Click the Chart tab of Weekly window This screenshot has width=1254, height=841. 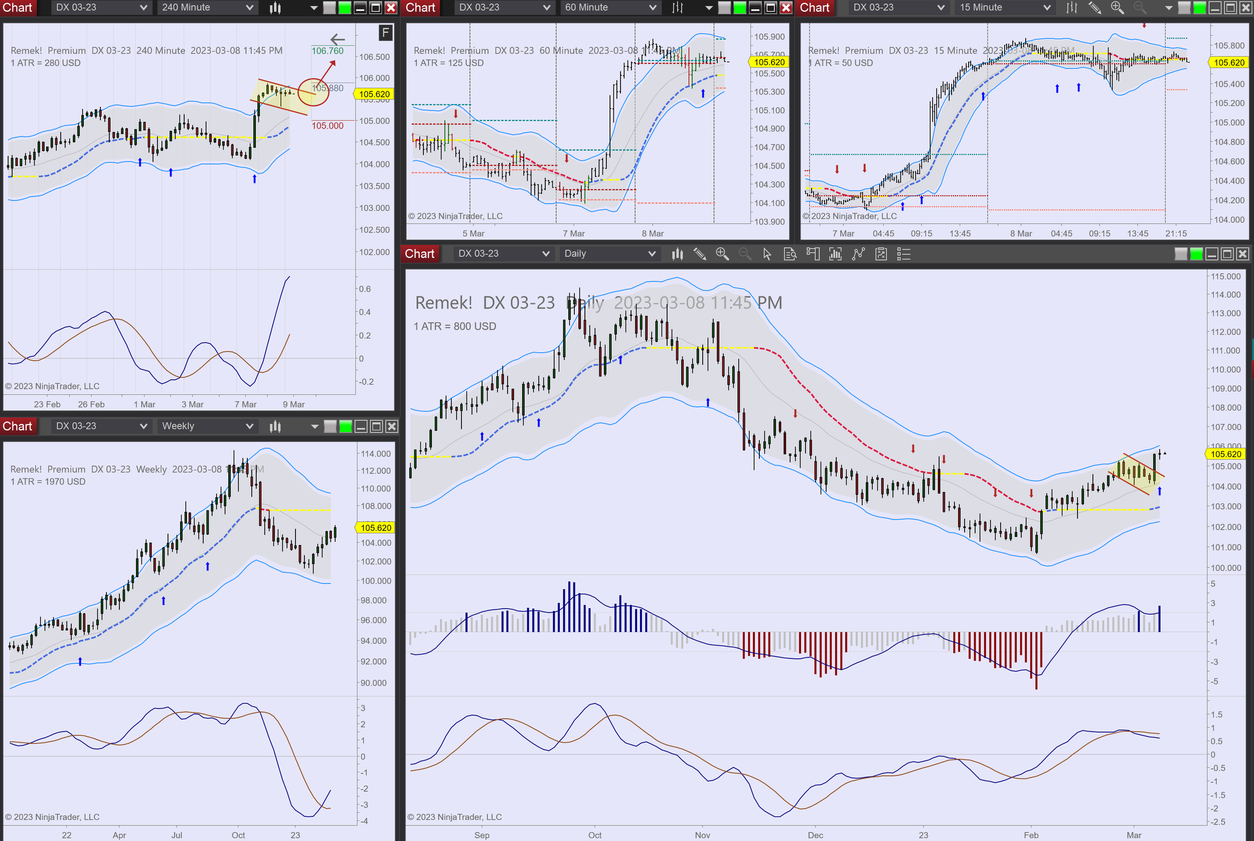[18, 426]
